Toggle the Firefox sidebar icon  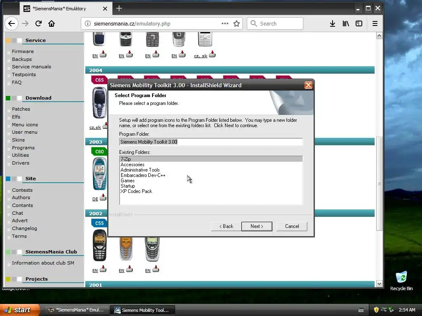click(359, 23)
